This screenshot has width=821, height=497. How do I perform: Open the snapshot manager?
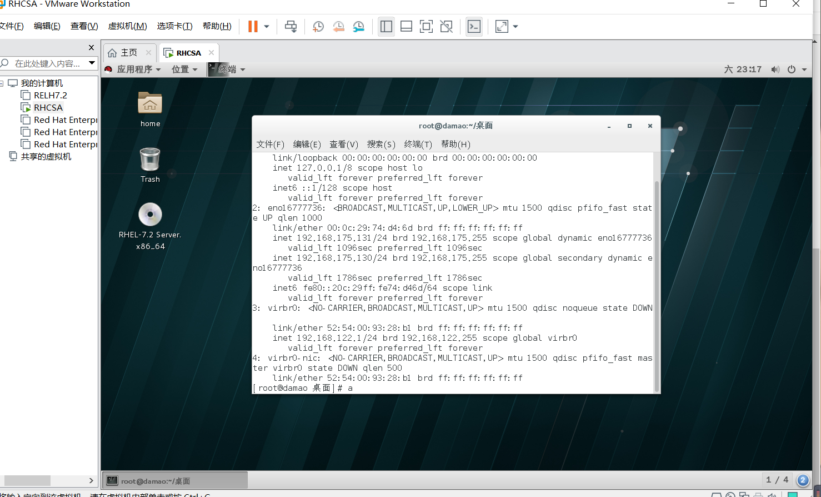pyautogui.click(x=358, y=26)
